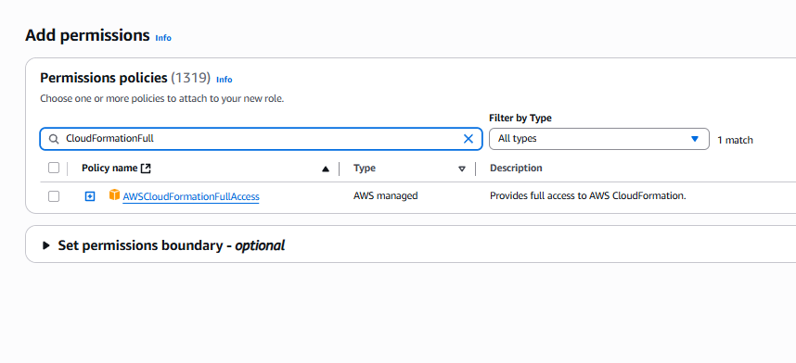This screenshot has width=796, height=363.
Task: Open the AWSCloudFormationFullAccess policy link
Action: pos(191,196)
